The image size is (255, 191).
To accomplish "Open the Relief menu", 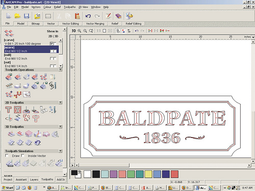I will tap(57, 7).
